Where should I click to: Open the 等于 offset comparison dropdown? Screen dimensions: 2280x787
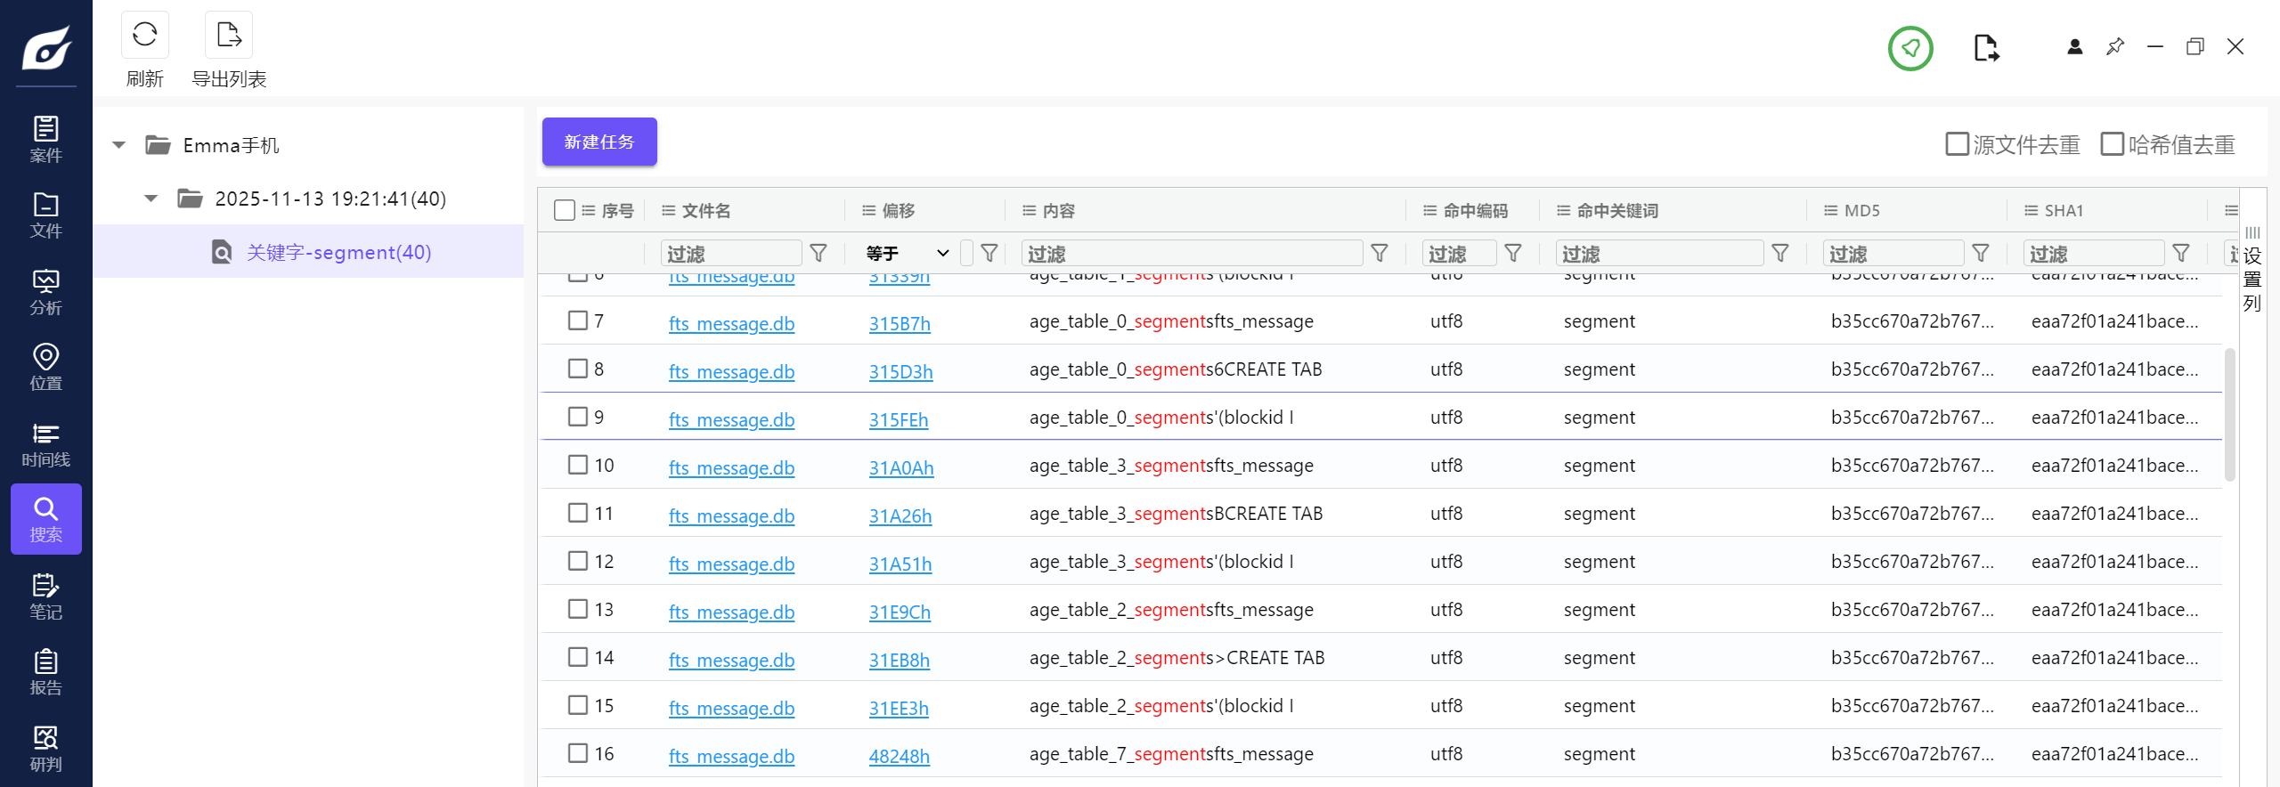click(x=907, y=254)
